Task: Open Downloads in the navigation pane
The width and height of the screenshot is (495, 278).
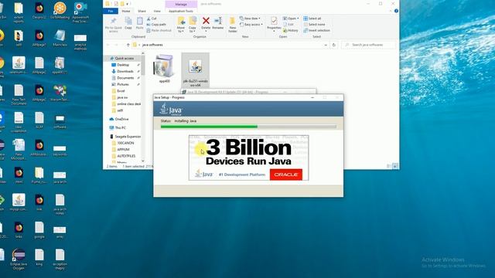Action: pos(125,71)
